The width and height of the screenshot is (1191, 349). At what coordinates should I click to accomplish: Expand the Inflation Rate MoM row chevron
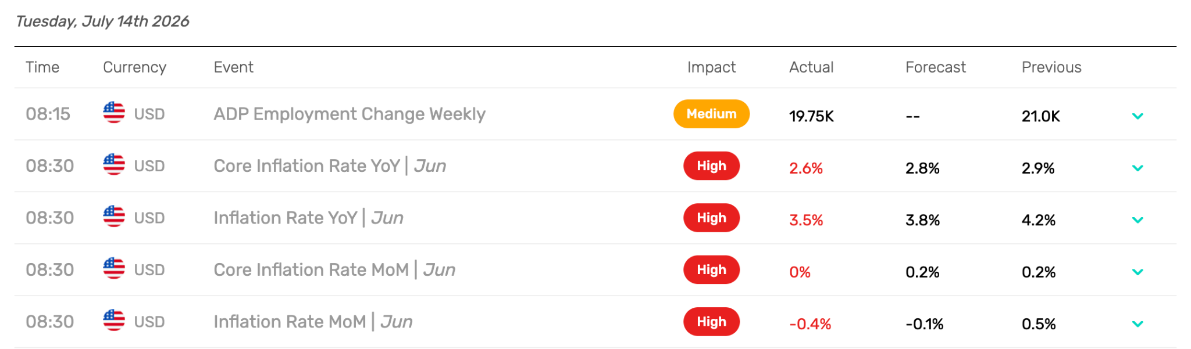(1137, 324)
